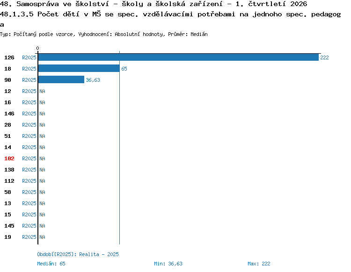Select row ID 126 label
The image size is (351, 272).
tap(9, 57)
